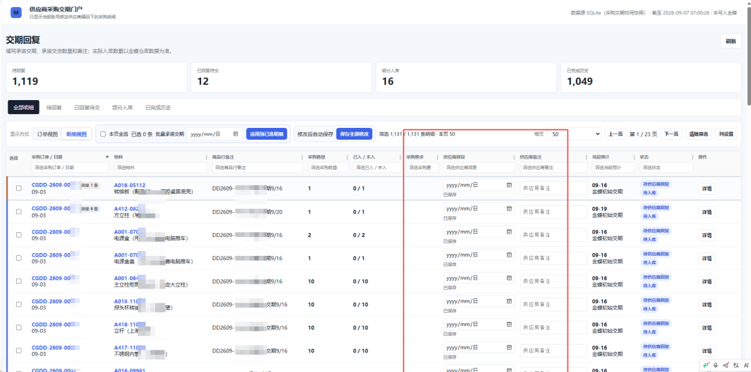Go to 下一页 next page
The image size is (751, 372).
(671, 134)
